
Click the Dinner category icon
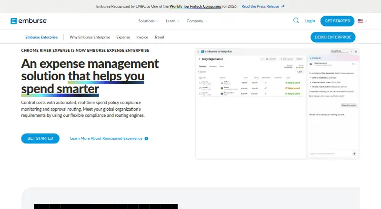222,88
